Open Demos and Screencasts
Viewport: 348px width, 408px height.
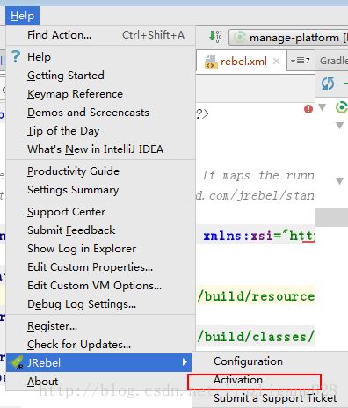pos(101,113)
